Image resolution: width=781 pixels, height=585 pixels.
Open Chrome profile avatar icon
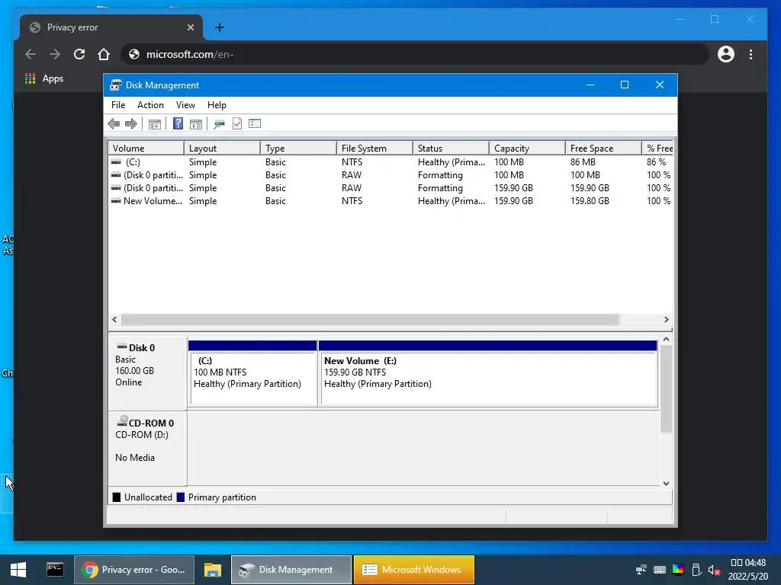pos(726,54)
